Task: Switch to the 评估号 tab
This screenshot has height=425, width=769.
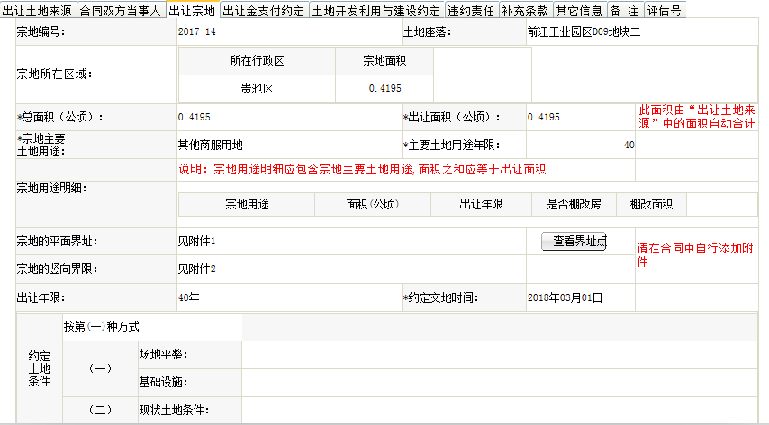Action: 665,11
